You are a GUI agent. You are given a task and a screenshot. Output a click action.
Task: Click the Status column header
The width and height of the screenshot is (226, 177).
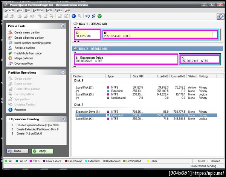(x=192, y=76)
